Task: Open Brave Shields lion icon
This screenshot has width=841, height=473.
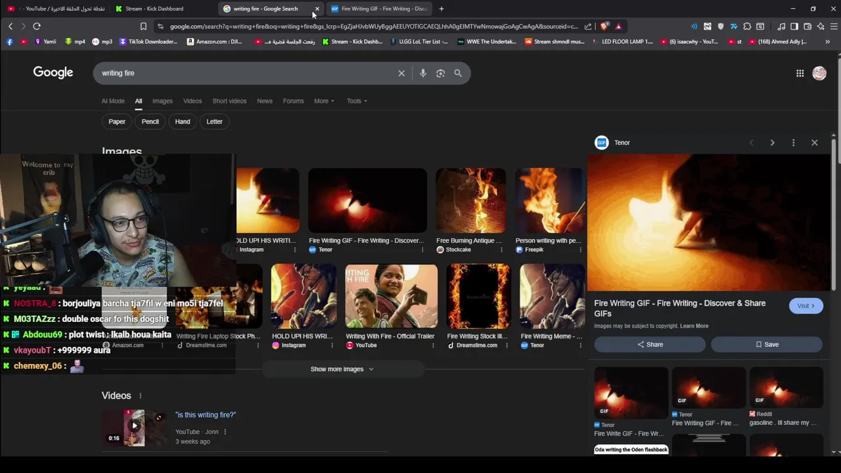Action: (604, 26)
